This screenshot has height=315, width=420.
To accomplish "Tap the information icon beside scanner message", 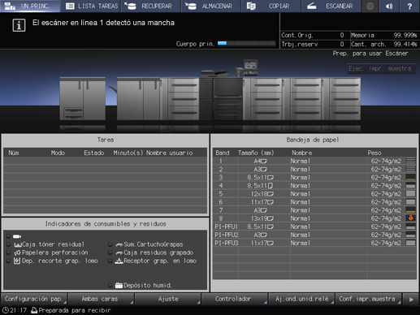I will [x=19, y=25].
